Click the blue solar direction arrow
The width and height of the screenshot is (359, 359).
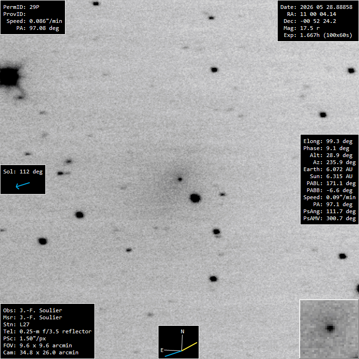point(22,185)
